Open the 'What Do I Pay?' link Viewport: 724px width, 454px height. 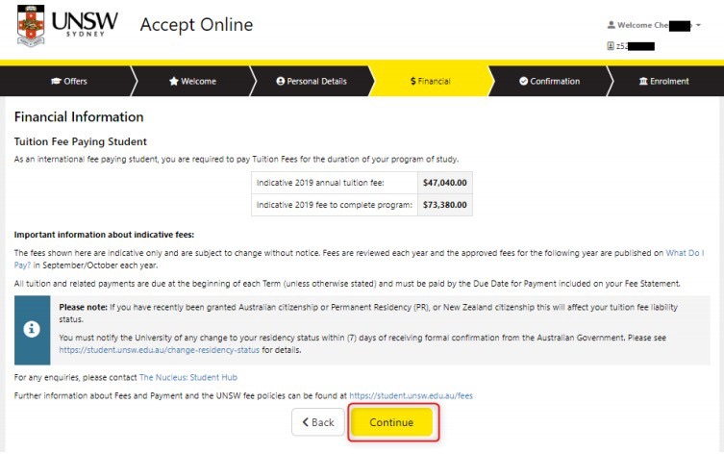(x=690, y=252)
